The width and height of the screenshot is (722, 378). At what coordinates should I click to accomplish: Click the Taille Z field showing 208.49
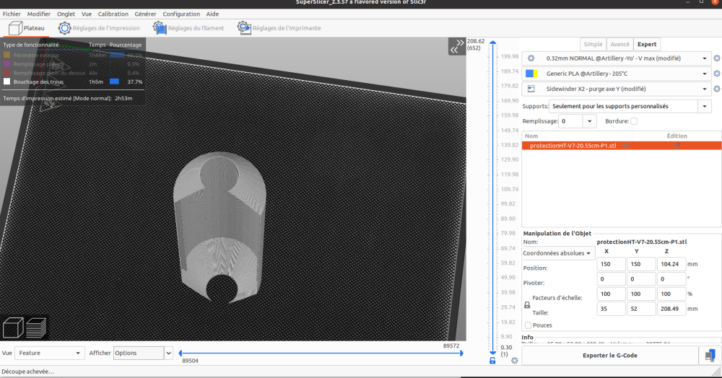click(x=671, y=309)
